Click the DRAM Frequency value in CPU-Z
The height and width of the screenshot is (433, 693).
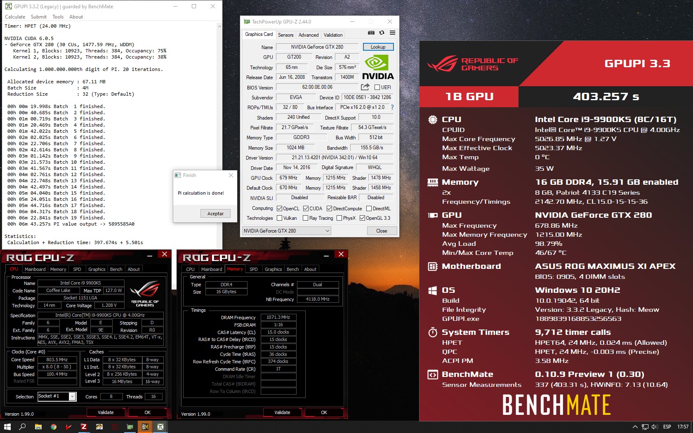[x=278, y=318]
